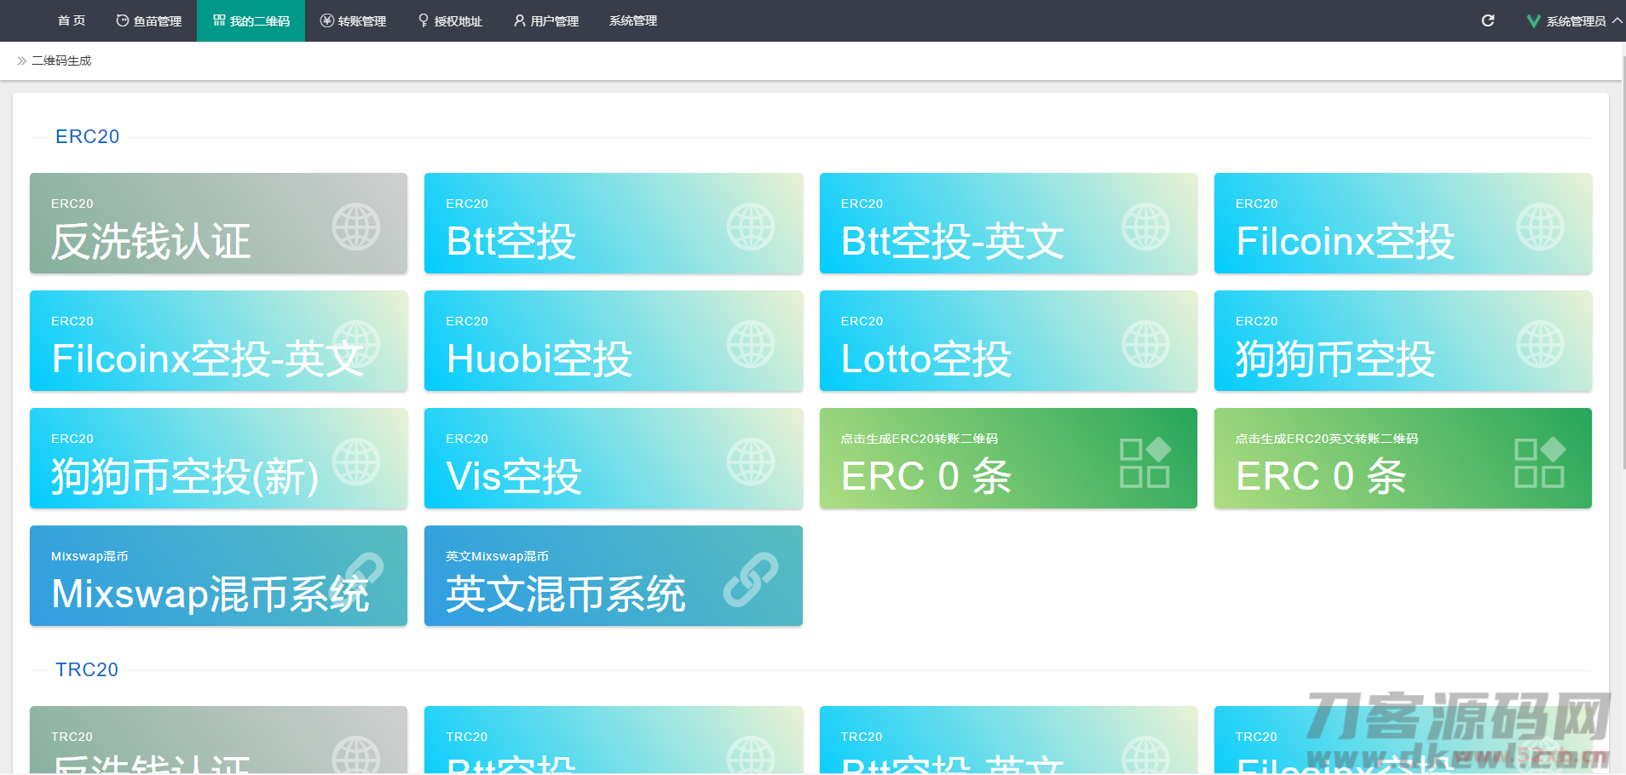Switch to the 首页 tab

72,21
